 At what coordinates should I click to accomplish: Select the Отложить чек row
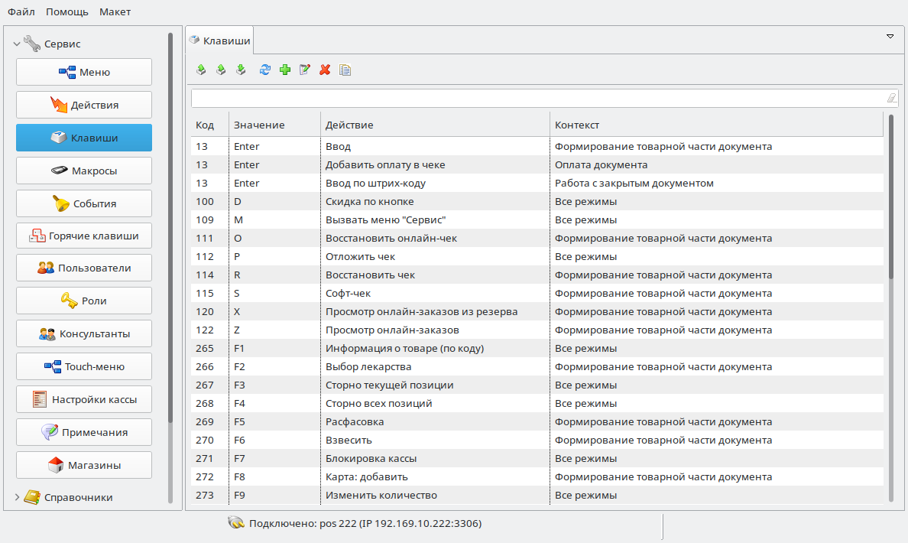coord(537,257)
